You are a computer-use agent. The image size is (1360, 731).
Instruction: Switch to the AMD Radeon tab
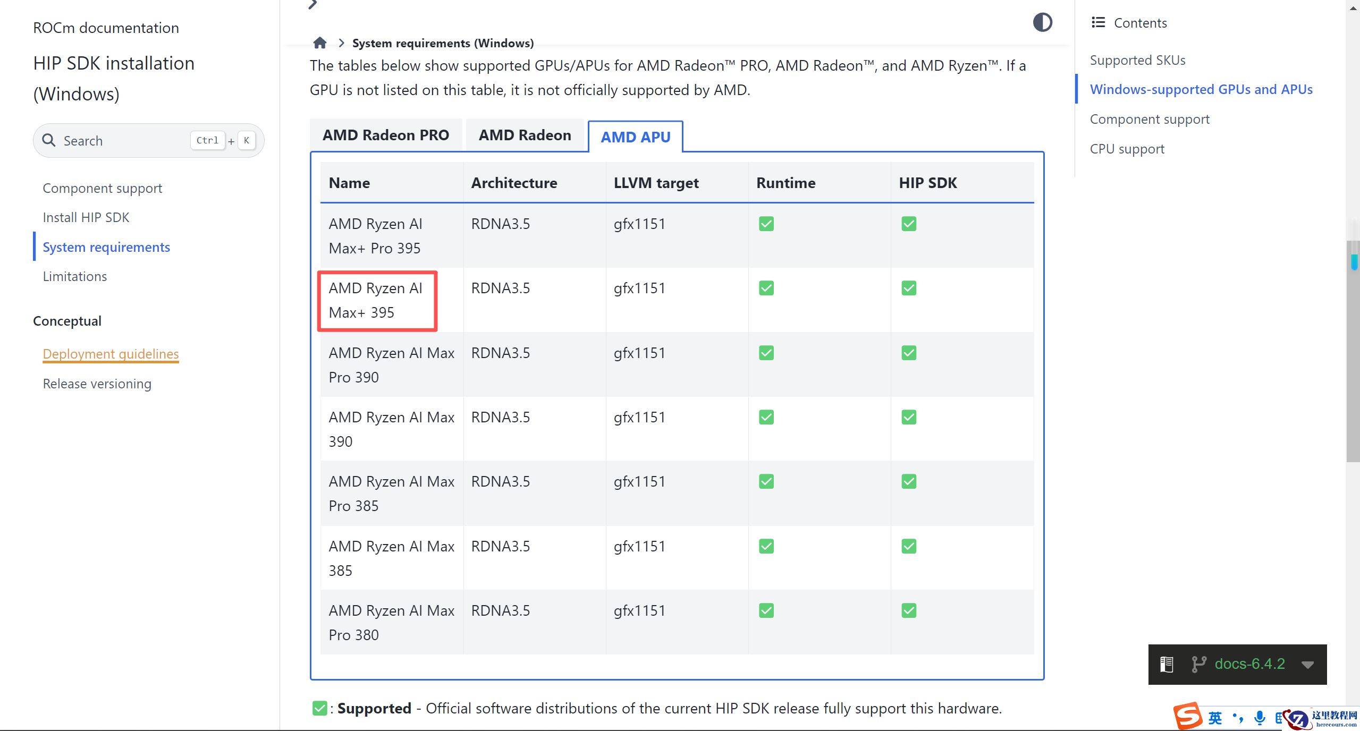click(525, 135)
